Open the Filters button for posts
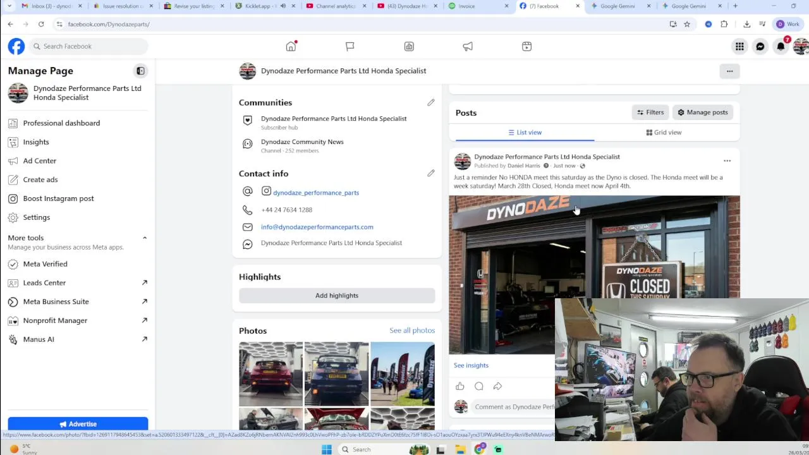 tap(650, 112)
